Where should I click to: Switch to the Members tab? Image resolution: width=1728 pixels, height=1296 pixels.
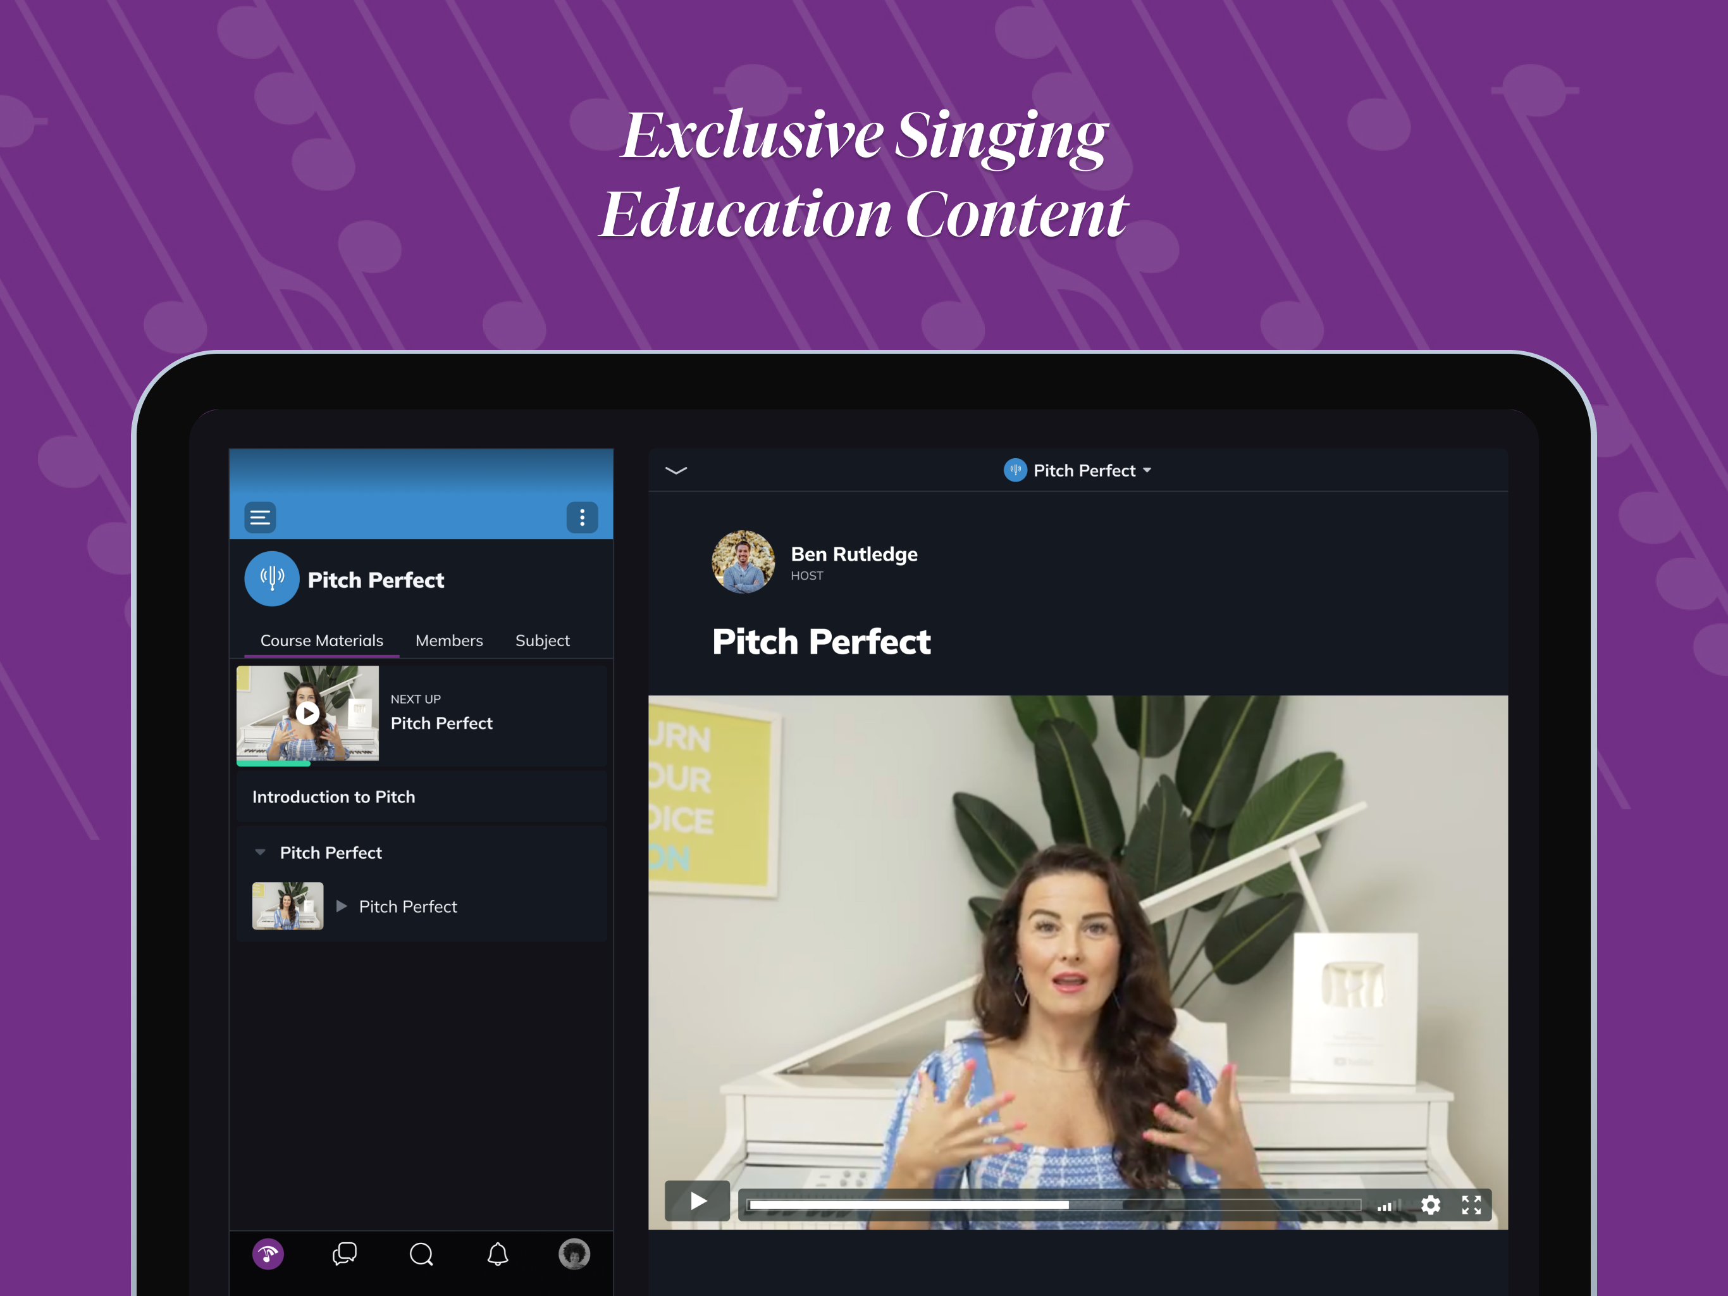(x=449, y=640)
